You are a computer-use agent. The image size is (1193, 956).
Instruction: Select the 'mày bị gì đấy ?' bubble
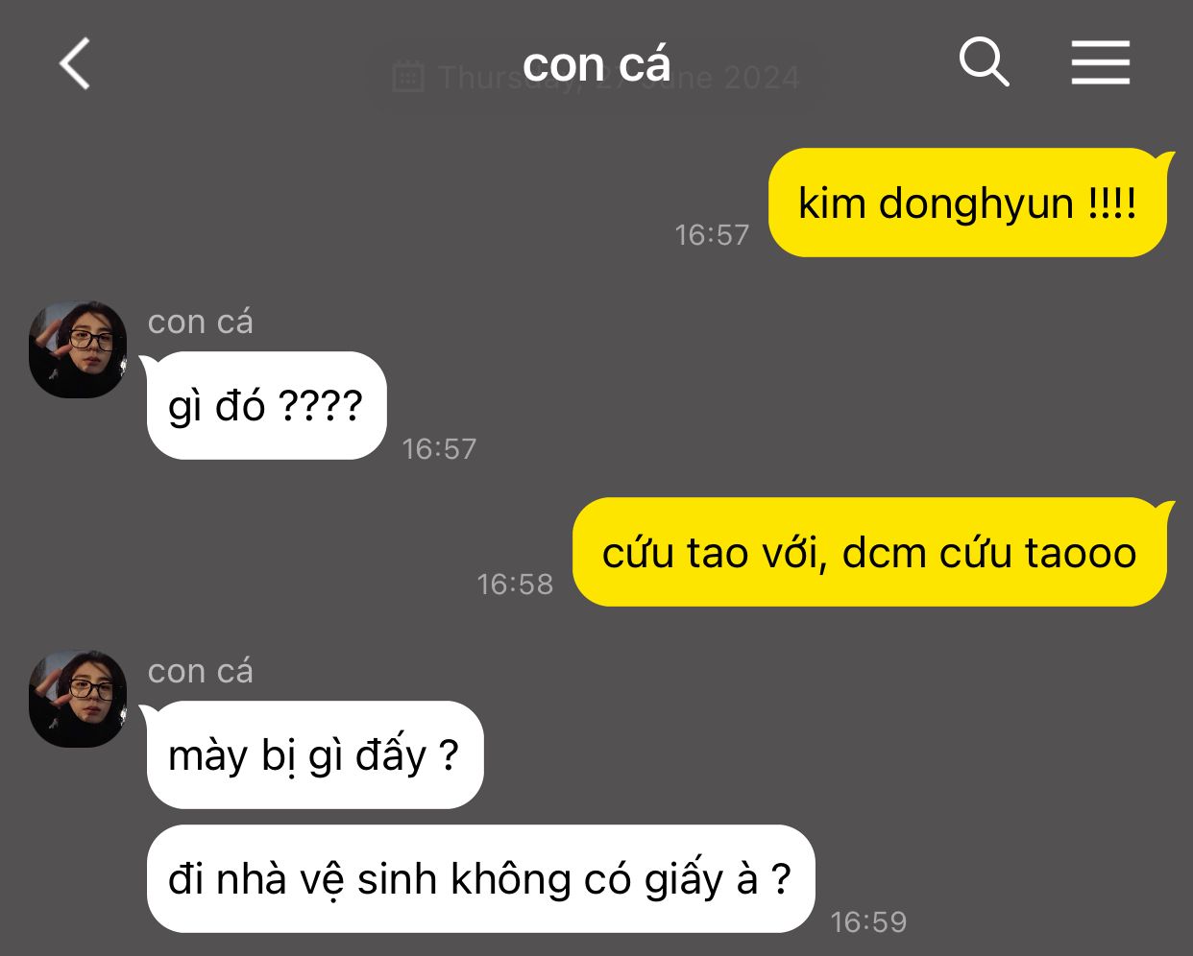pos(314,754)
